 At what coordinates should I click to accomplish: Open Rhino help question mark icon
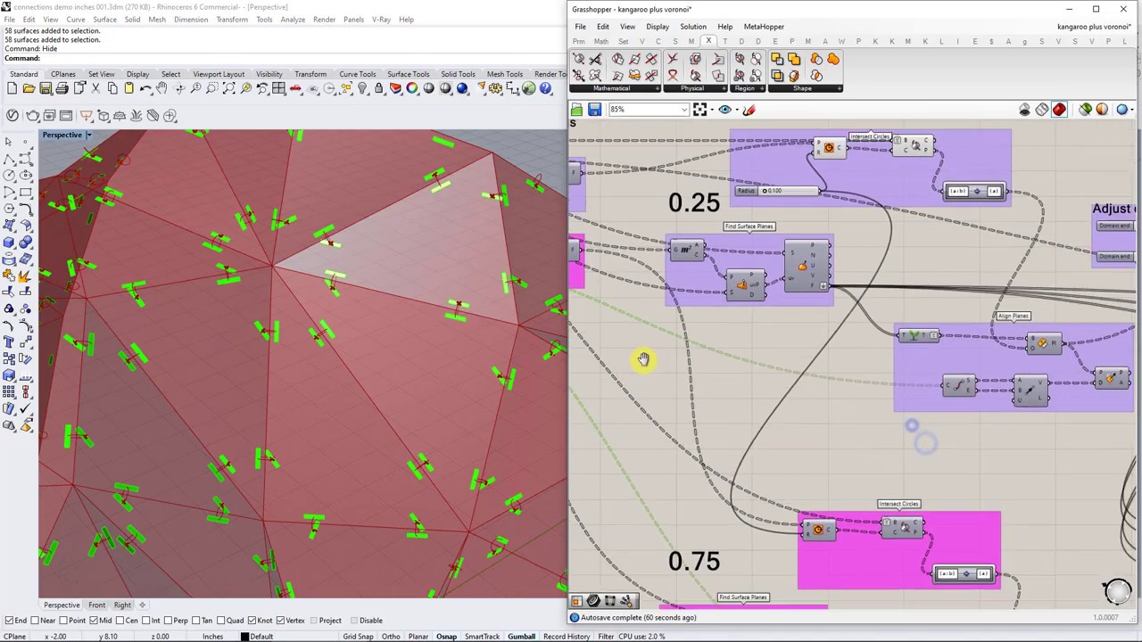[546, 88]
